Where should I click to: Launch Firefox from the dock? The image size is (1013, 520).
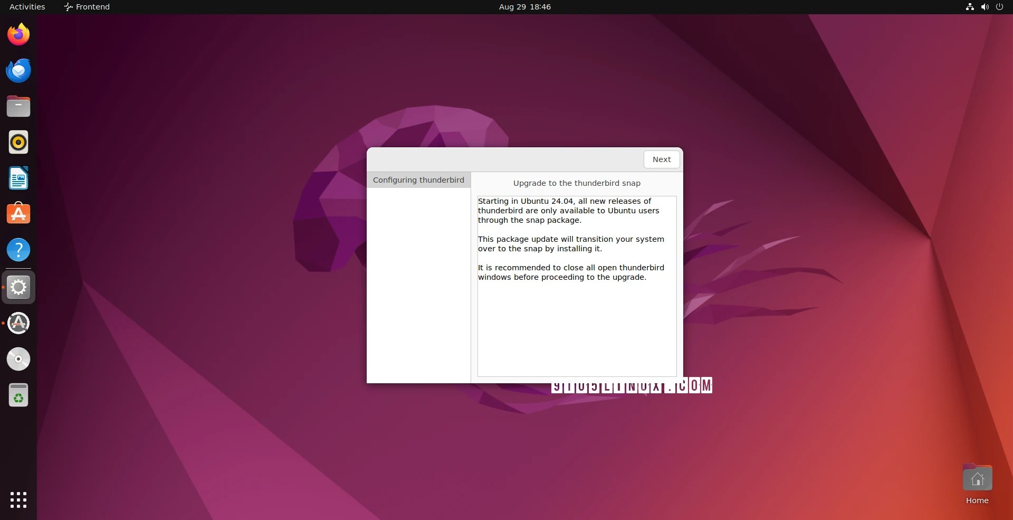pyautogui.click(x=18, y=34)
